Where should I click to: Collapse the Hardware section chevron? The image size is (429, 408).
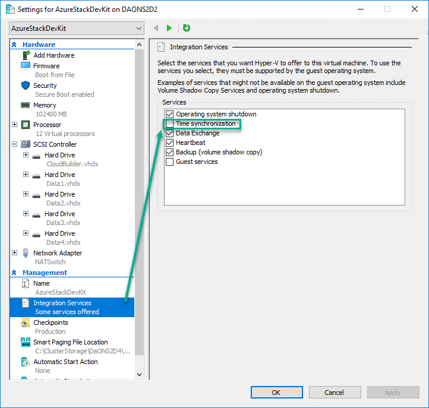coord(14,45)
